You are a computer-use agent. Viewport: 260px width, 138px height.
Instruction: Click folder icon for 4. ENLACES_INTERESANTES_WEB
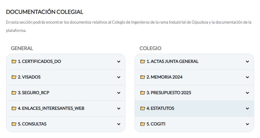click(x=14, y=108)
